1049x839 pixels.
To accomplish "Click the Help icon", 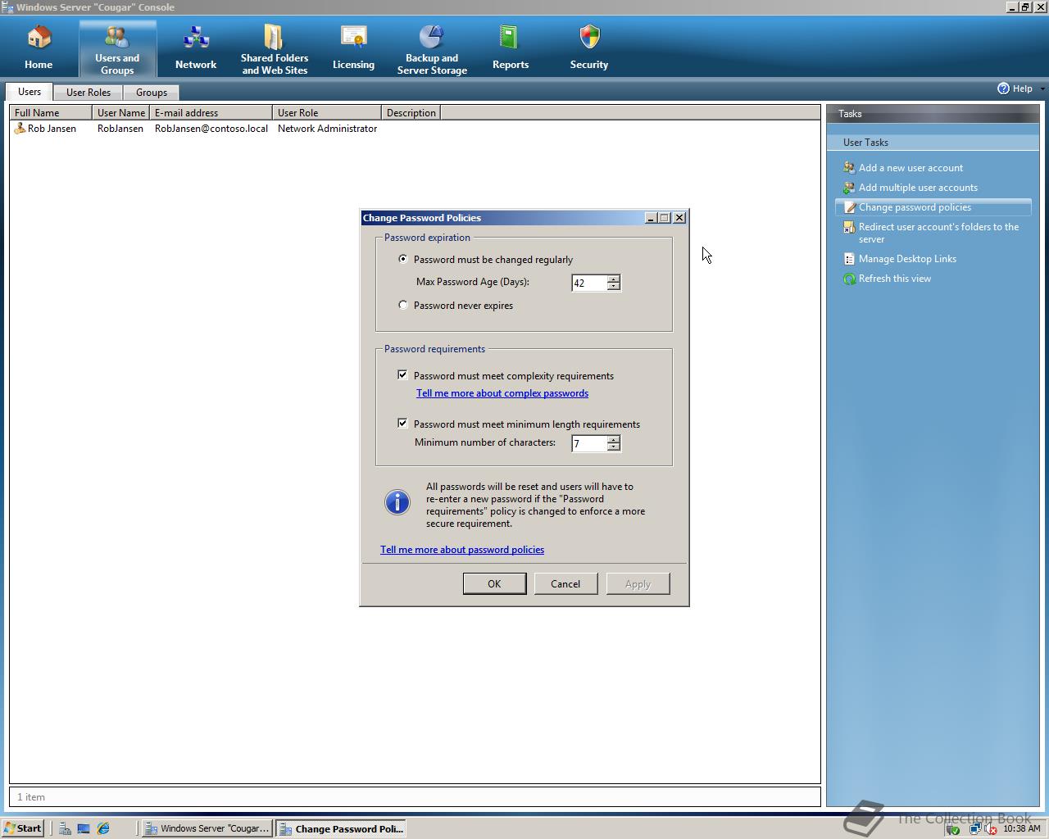I will (x=1003, y=88).
